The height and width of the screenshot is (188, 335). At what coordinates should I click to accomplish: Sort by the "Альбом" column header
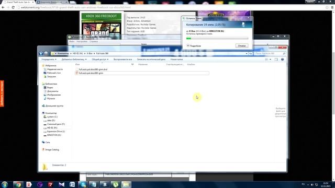pyautogui.click(x=191, y=64)
